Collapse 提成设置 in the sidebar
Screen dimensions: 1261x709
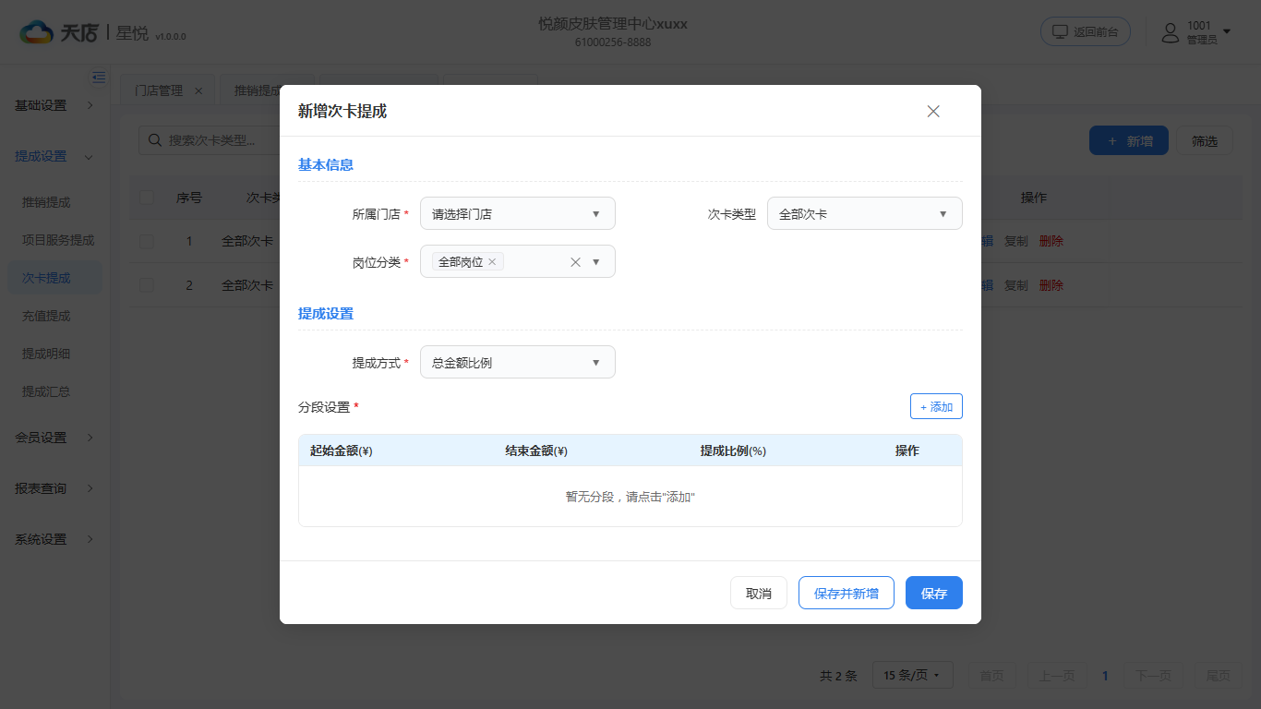coord(54,156)
